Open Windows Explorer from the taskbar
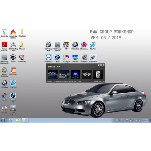Screen dimensions: 151x151 pyautogui.click(x=18, y=120)
